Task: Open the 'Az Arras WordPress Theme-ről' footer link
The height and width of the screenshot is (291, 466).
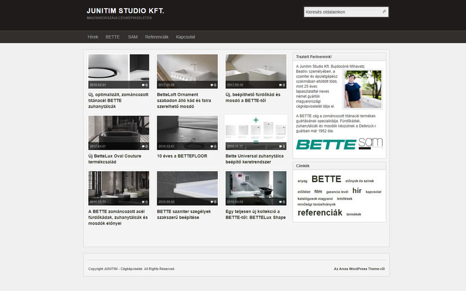Action: click(x=359, y=269)
